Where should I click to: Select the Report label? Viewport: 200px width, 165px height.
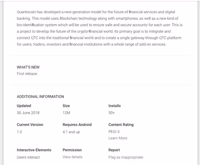click(x=114, y=150)
